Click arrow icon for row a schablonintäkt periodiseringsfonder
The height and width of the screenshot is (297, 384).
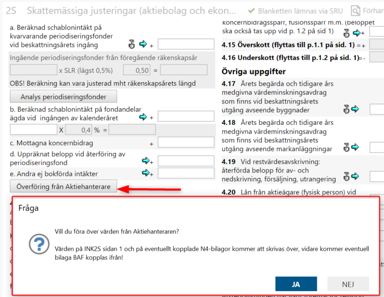143,44
